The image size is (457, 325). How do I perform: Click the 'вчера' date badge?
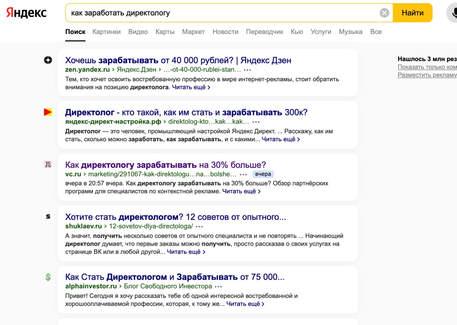point(263,174)
